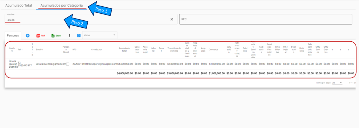Sort by the Email-1 column header
Screen dimensions: 359x128
coord(40,49)
